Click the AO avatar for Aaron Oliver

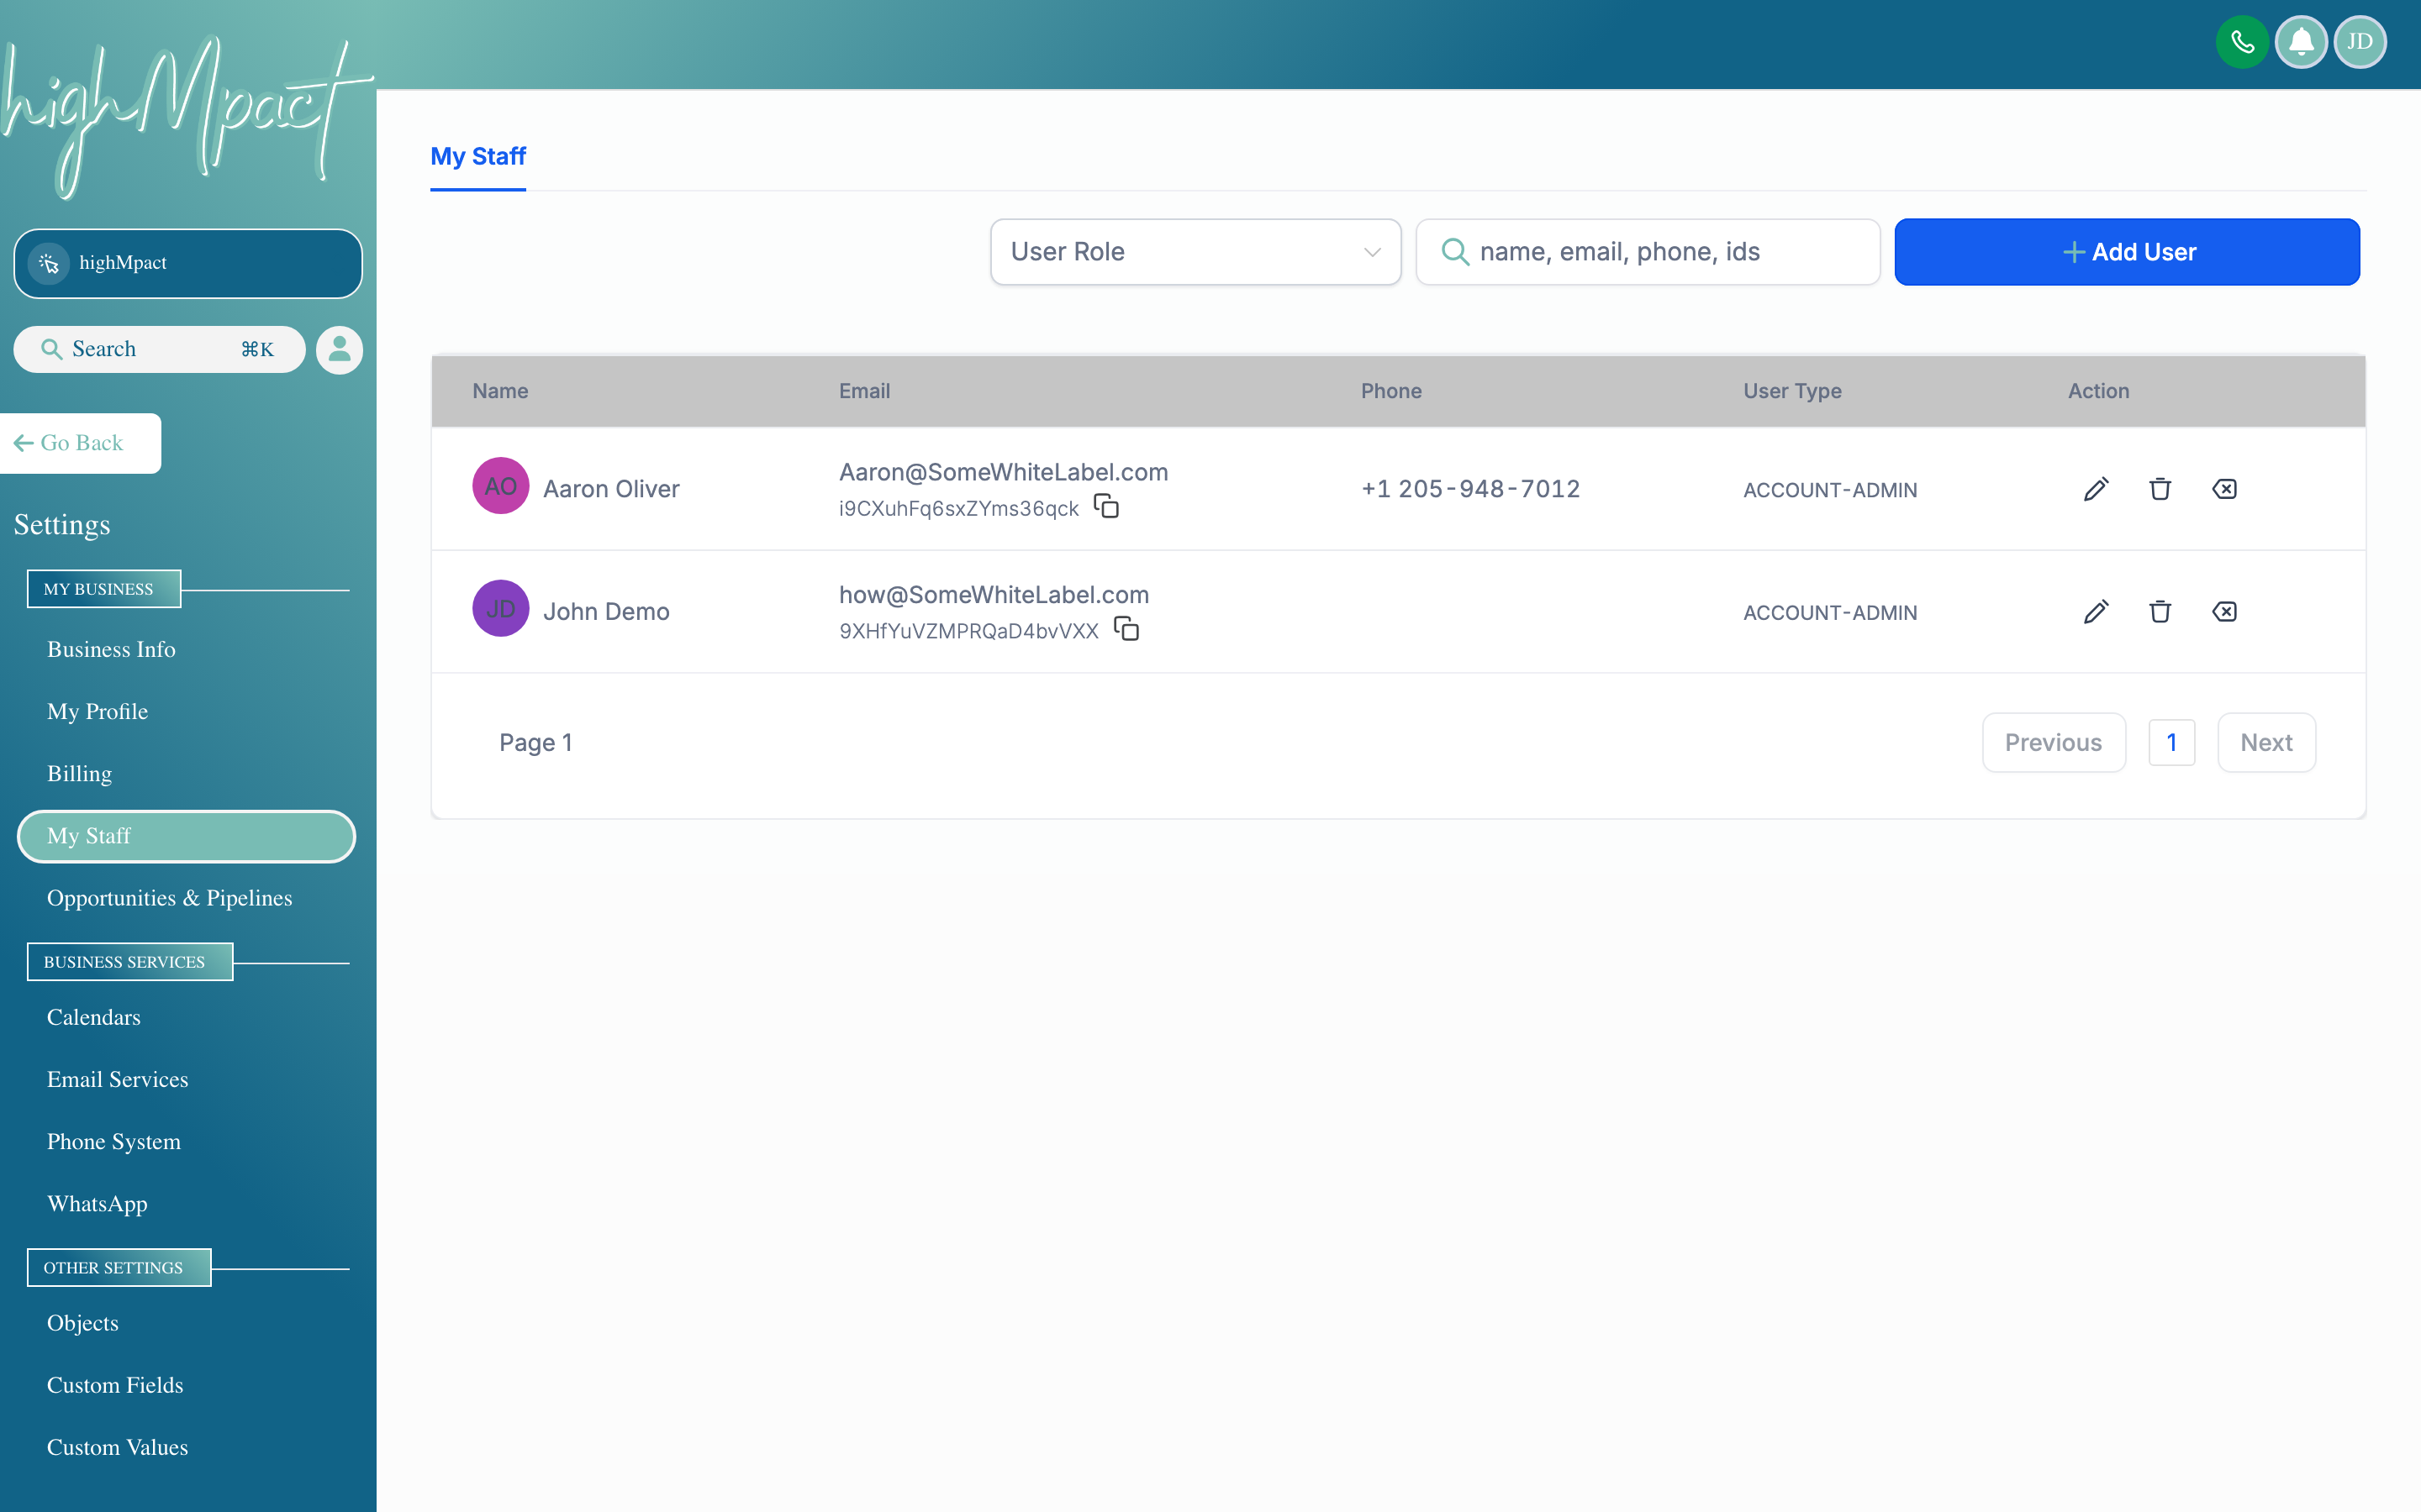(x=500, y=486)
